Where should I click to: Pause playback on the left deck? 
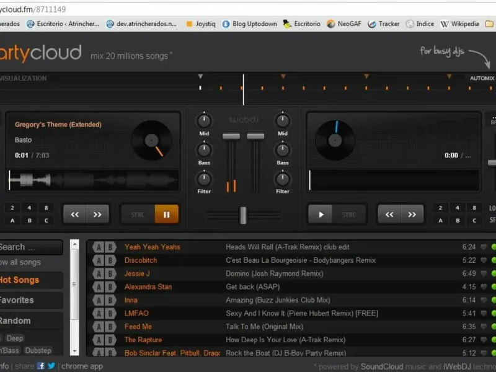tap(166, 215)
